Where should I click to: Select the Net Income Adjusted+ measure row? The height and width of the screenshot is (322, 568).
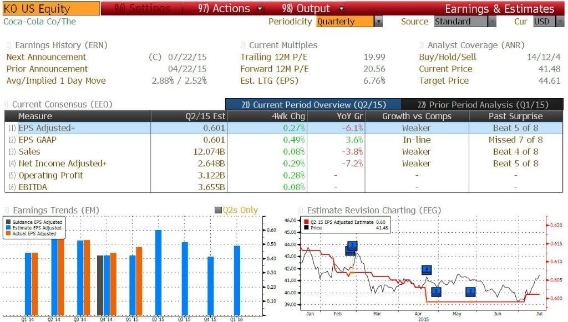[x=283, y=163]
